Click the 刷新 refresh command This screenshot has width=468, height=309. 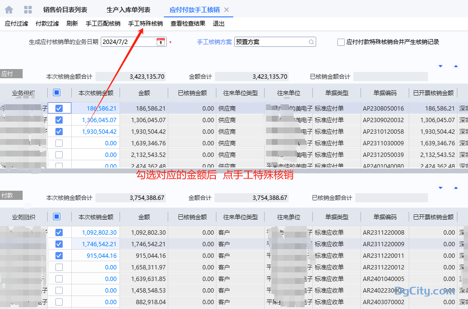72,23
